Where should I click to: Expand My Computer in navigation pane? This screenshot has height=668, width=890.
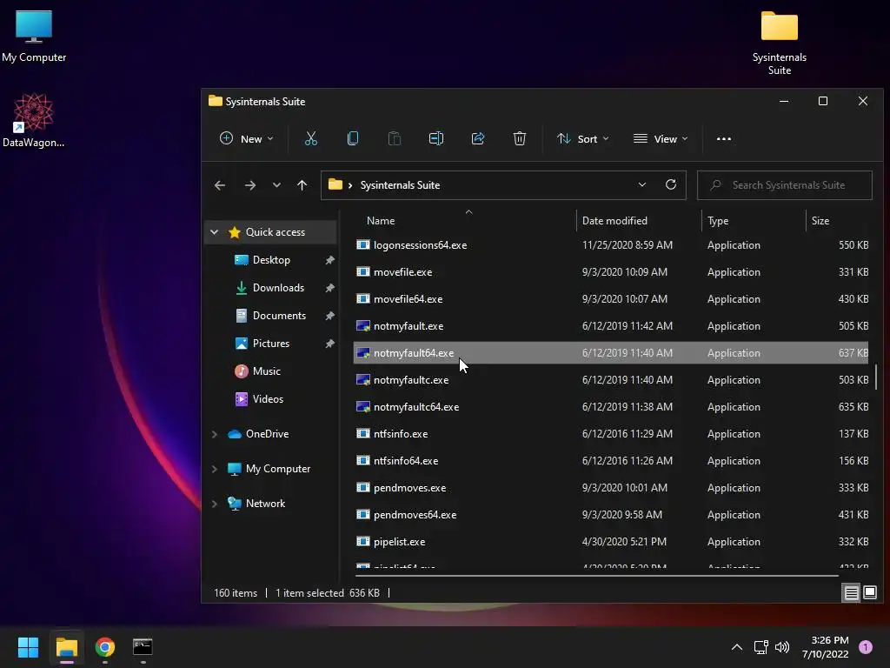[x=214, y=469]
